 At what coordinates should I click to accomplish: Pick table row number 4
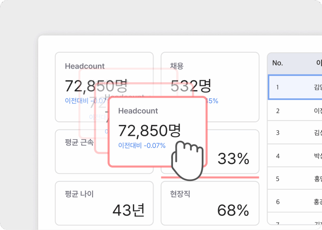point(295,156)
